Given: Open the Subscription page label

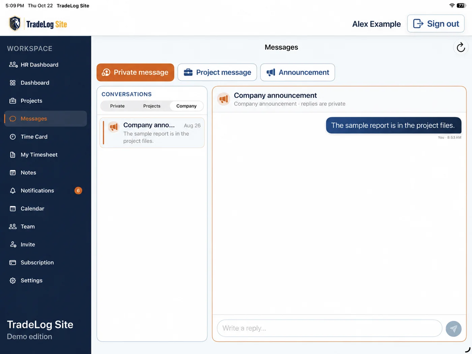Looking at the screenshot, I should click(37, 263).
